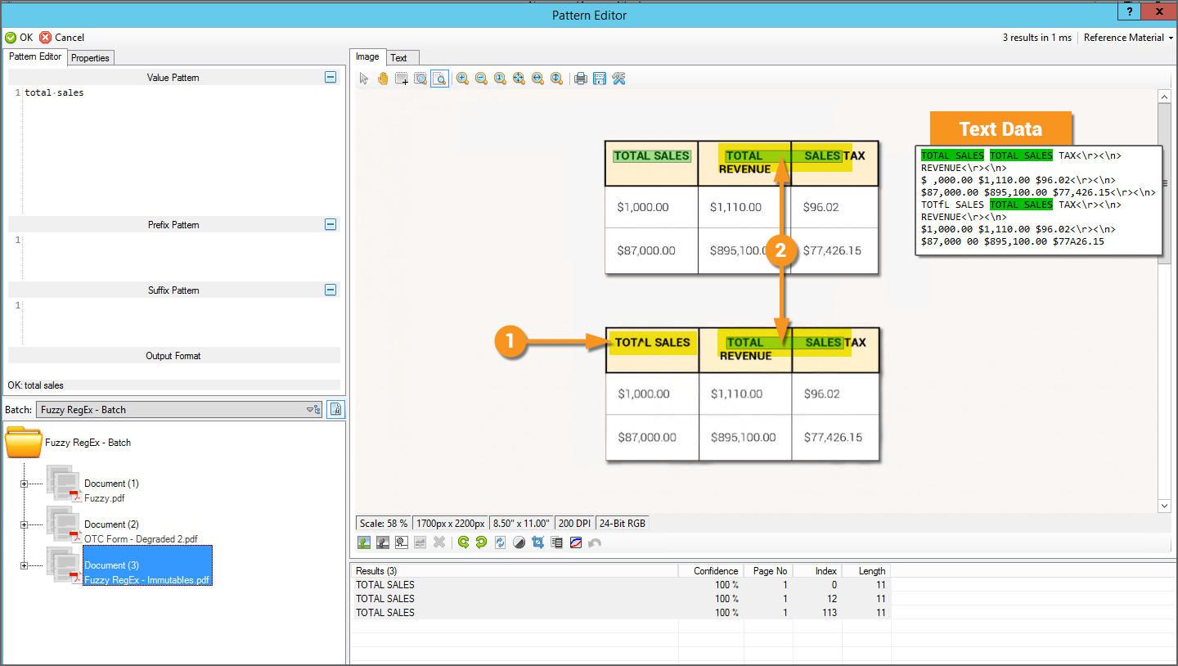This screenshot has height=666, width=1178.
Task: Open the Reference Material dropdown
Action: 1127,38
